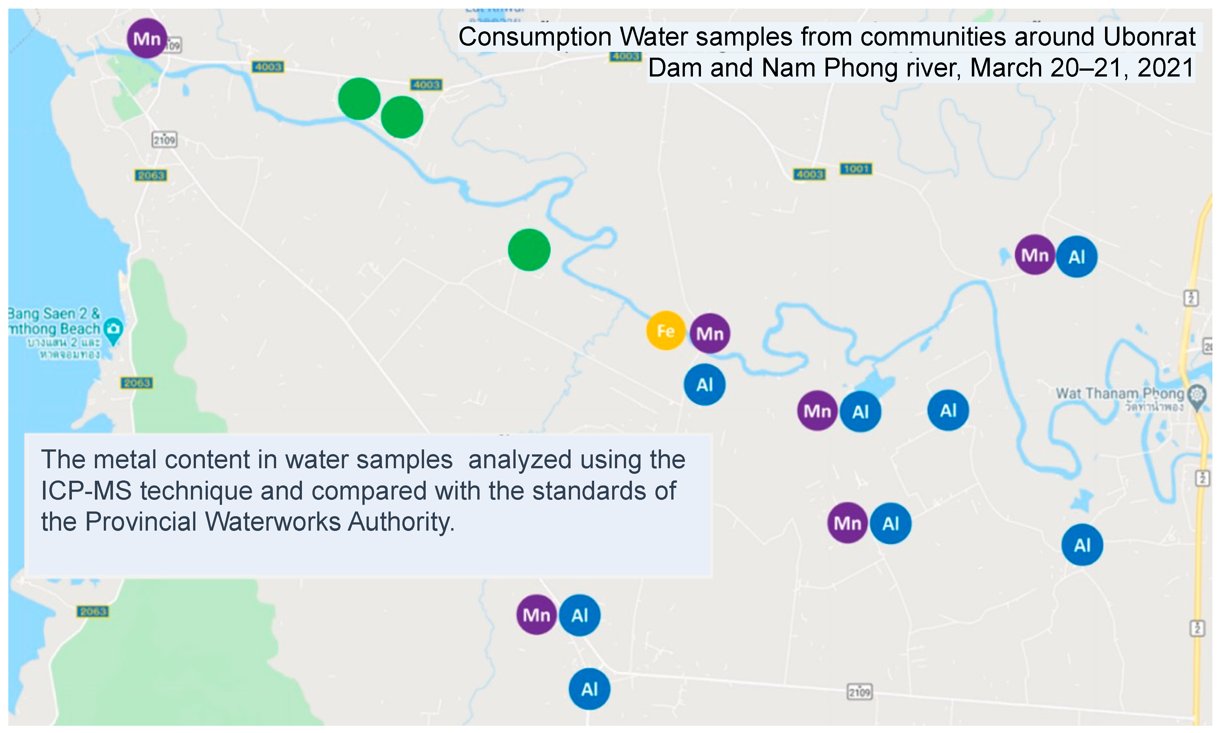Viewport: 1221px width, 733px height.
Task: Select the Al marker nearest route 2 highway top
Action: tap(1077, 256)
